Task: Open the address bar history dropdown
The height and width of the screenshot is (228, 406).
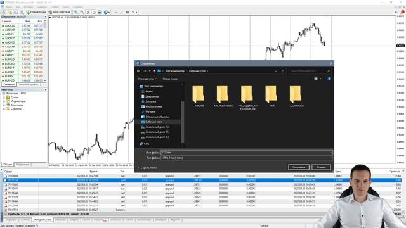Action: pyautogui.click(x=276, y=71)
